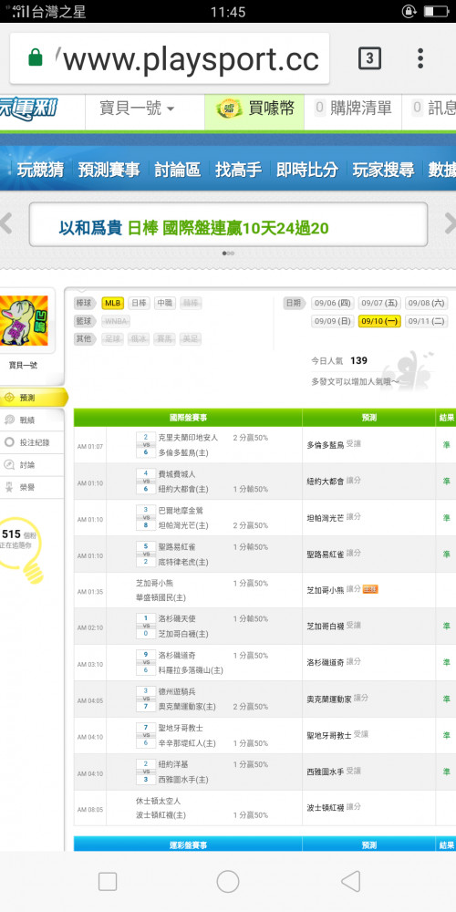Select date 09/10 (一)
This screenshot has height=912, width=456.
379,321
